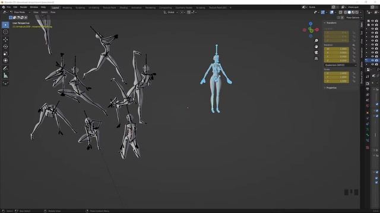
Task: Open the Edit menu
Action: [x=15, y=8]
